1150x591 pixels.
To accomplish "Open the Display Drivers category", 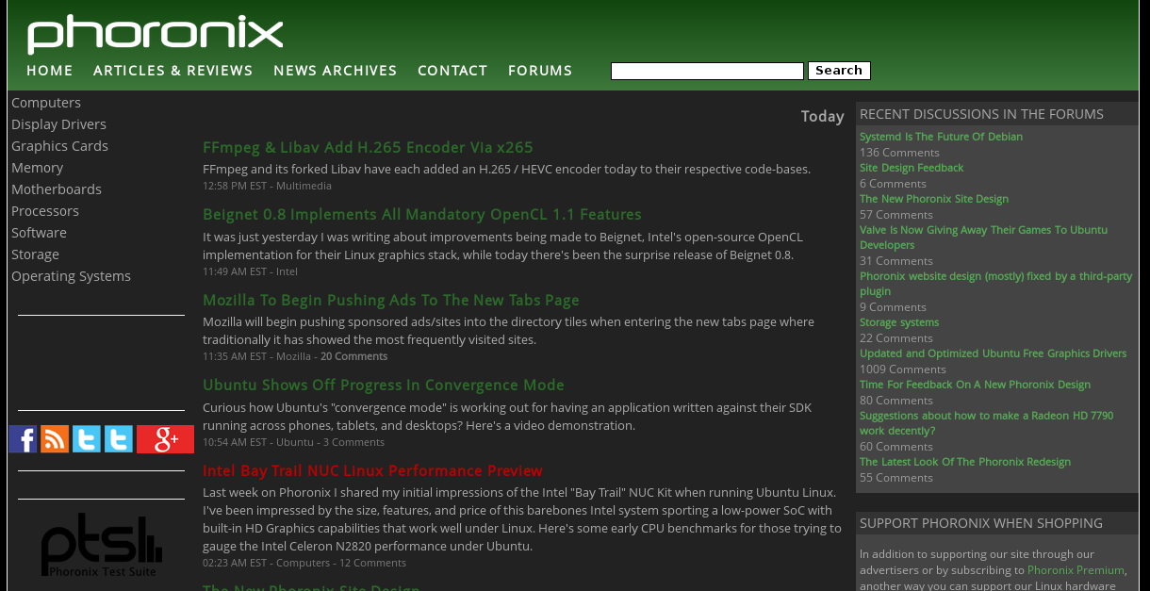I will click(58, 124).
